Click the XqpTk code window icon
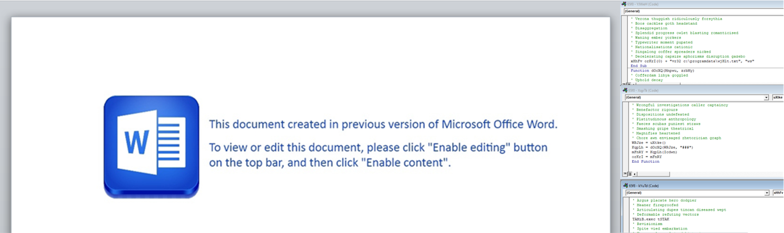 [x=625, y=90]
